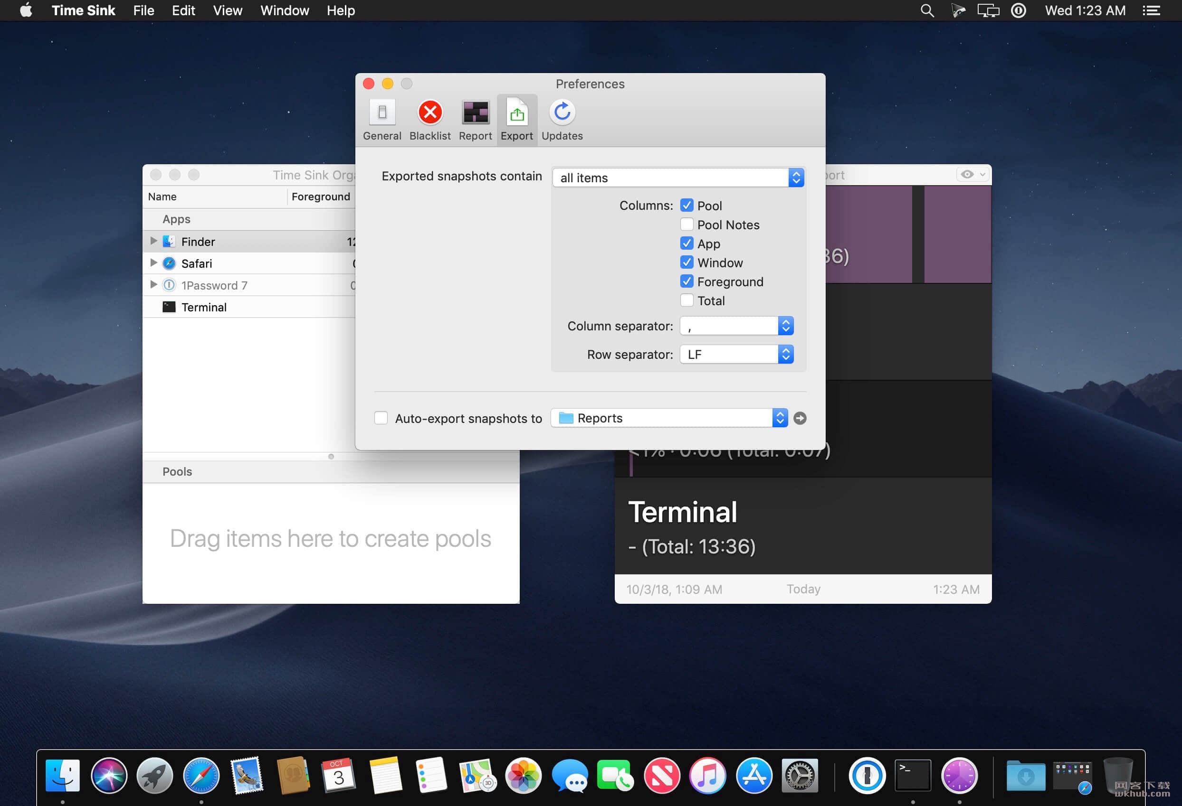
Task: Uncheck the Pool column checkbox
Action: 686,206
